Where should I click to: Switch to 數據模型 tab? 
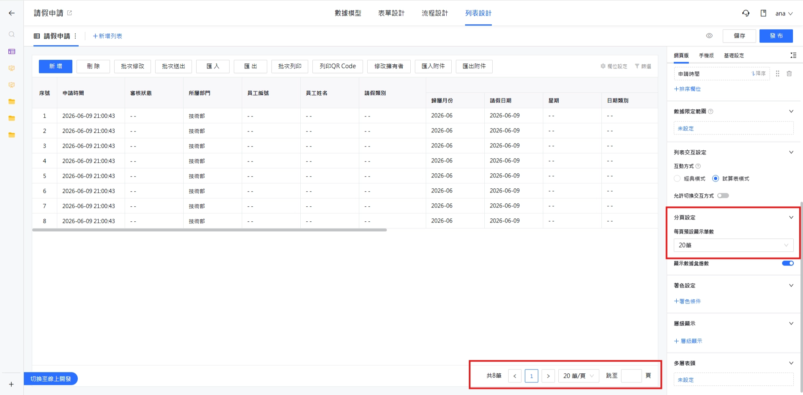click(x=348, y=13)
